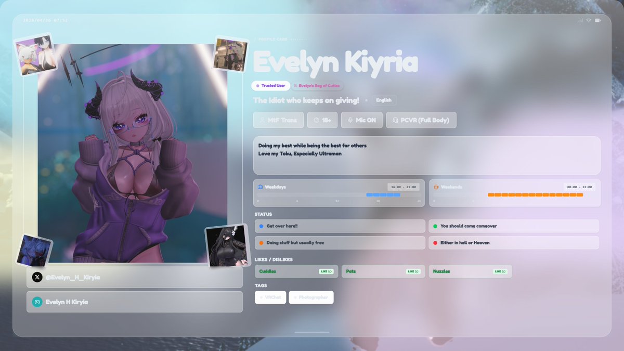Select the VRChat tag
624x351 pixels.
pyautogui.click(x=270, y=297)
